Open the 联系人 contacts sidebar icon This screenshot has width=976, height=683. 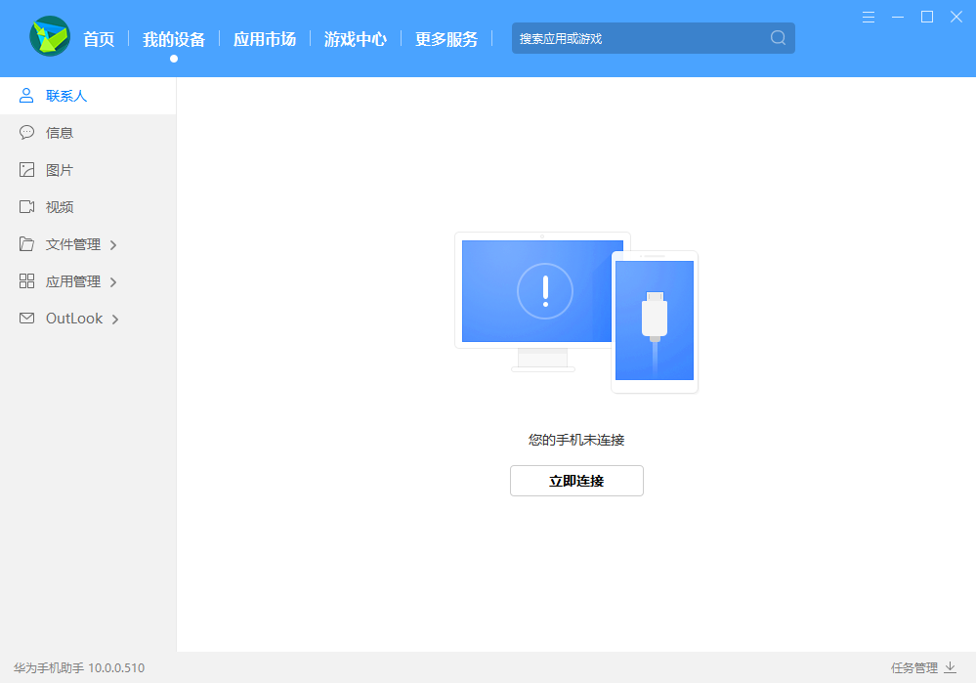[x=26, y=95]
